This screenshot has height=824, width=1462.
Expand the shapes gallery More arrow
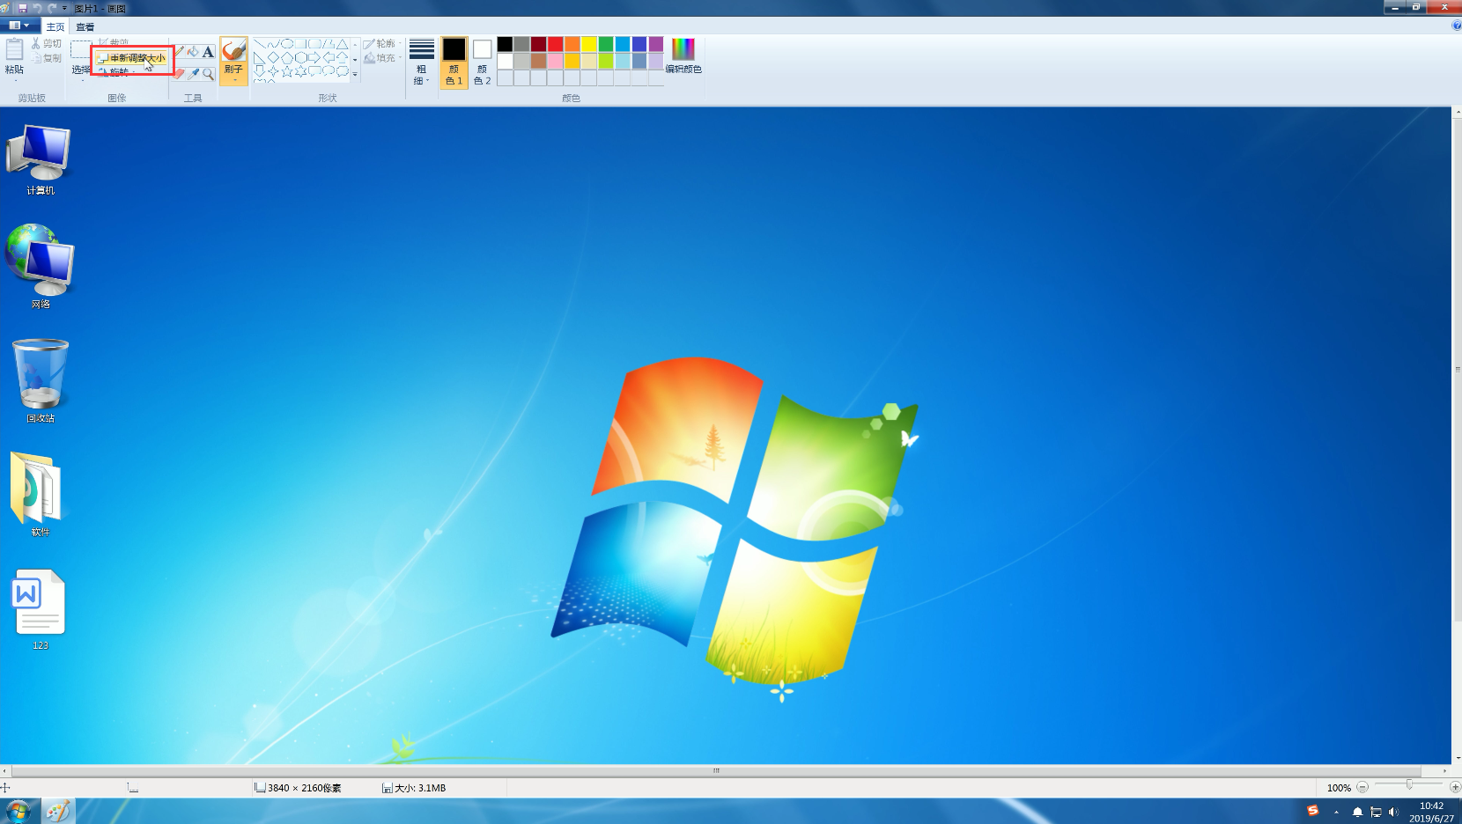(355, 74)
